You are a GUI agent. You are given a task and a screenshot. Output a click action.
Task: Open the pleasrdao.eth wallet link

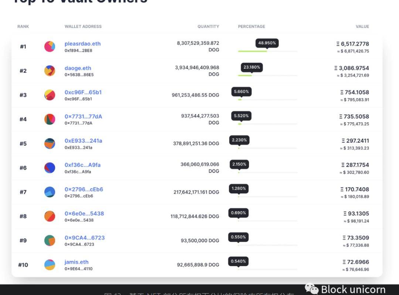[x=82, y=44]
